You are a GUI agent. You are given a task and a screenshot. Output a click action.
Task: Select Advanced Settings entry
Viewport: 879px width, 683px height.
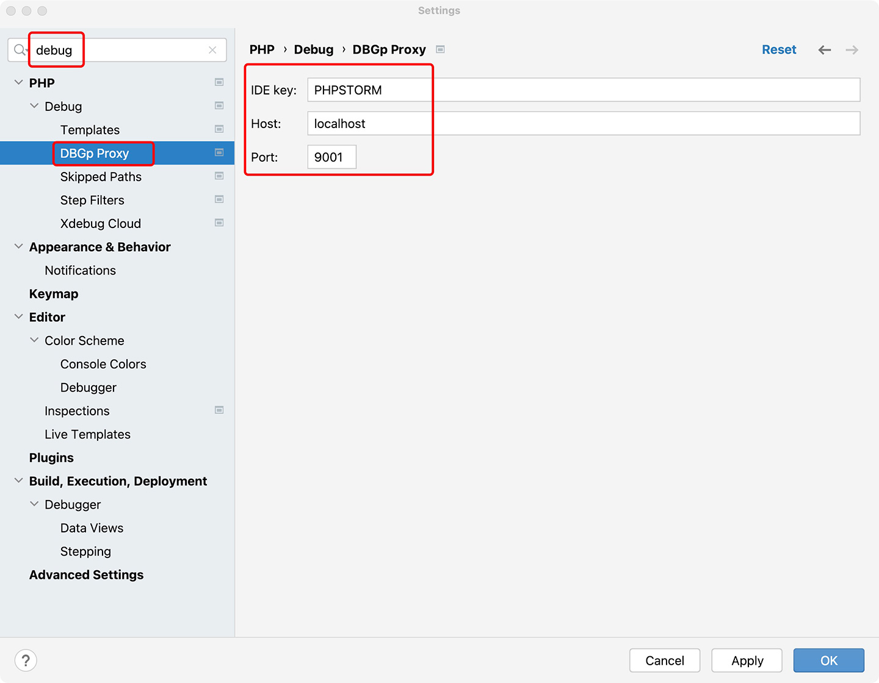point(86,575)
